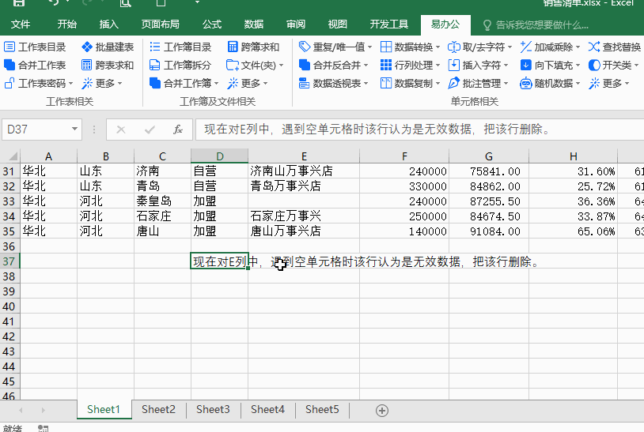This screenshot has width=644, height=432.
Task: Click the confirm checkmark in formula bar
Action: click(x=150, y=130)
